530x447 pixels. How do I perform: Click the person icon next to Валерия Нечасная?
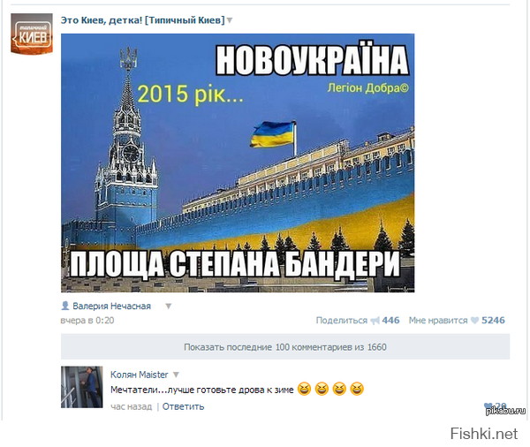(x=64, y=306)
